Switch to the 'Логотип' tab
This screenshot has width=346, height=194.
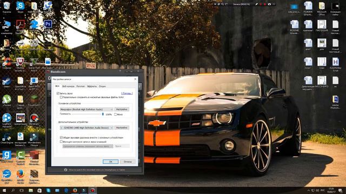pyautogui.click(x=81, y=86)
